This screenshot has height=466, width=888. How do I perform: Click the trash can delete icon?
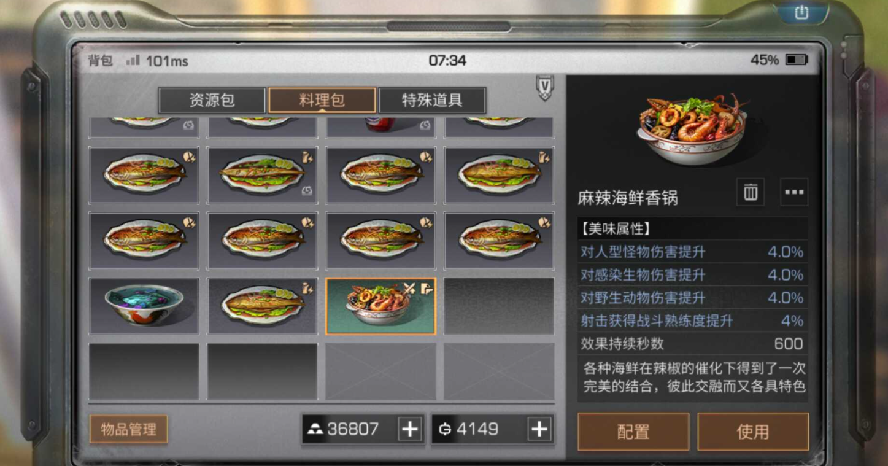pos(751,192)
